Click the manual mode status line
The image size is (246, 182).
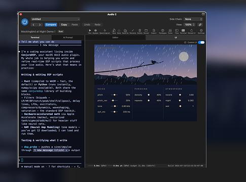(x=51, y=166)
